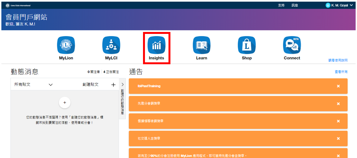Open the MyLCI app icon
This screenshot has height=158, width=357.
(x=111, y=45)
